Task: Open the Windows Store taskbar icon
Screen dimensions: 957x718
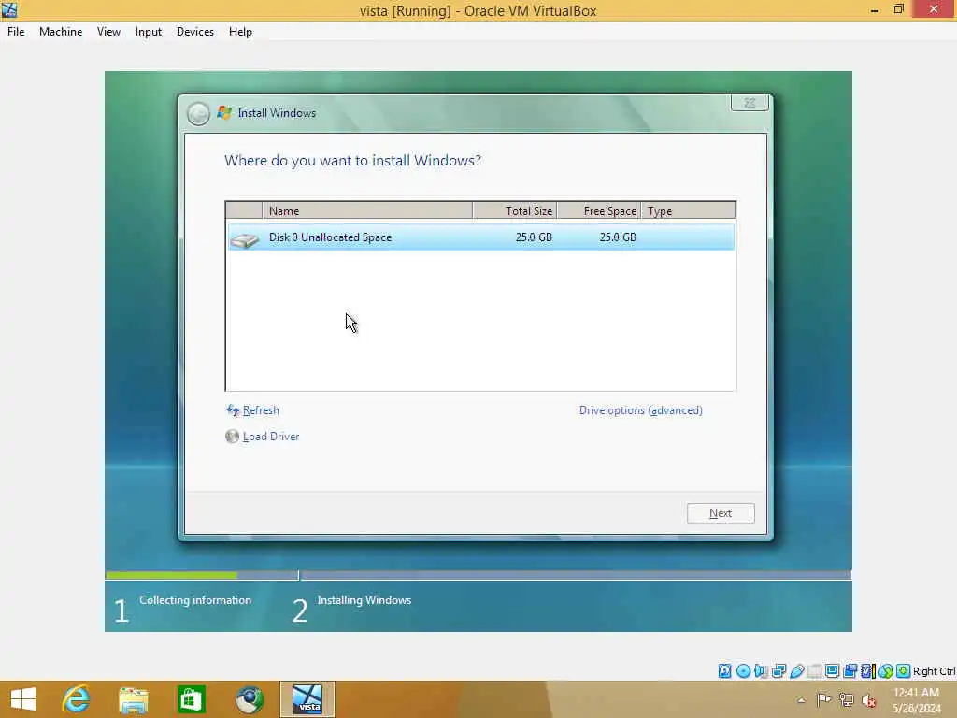Action: click(191, 699)
